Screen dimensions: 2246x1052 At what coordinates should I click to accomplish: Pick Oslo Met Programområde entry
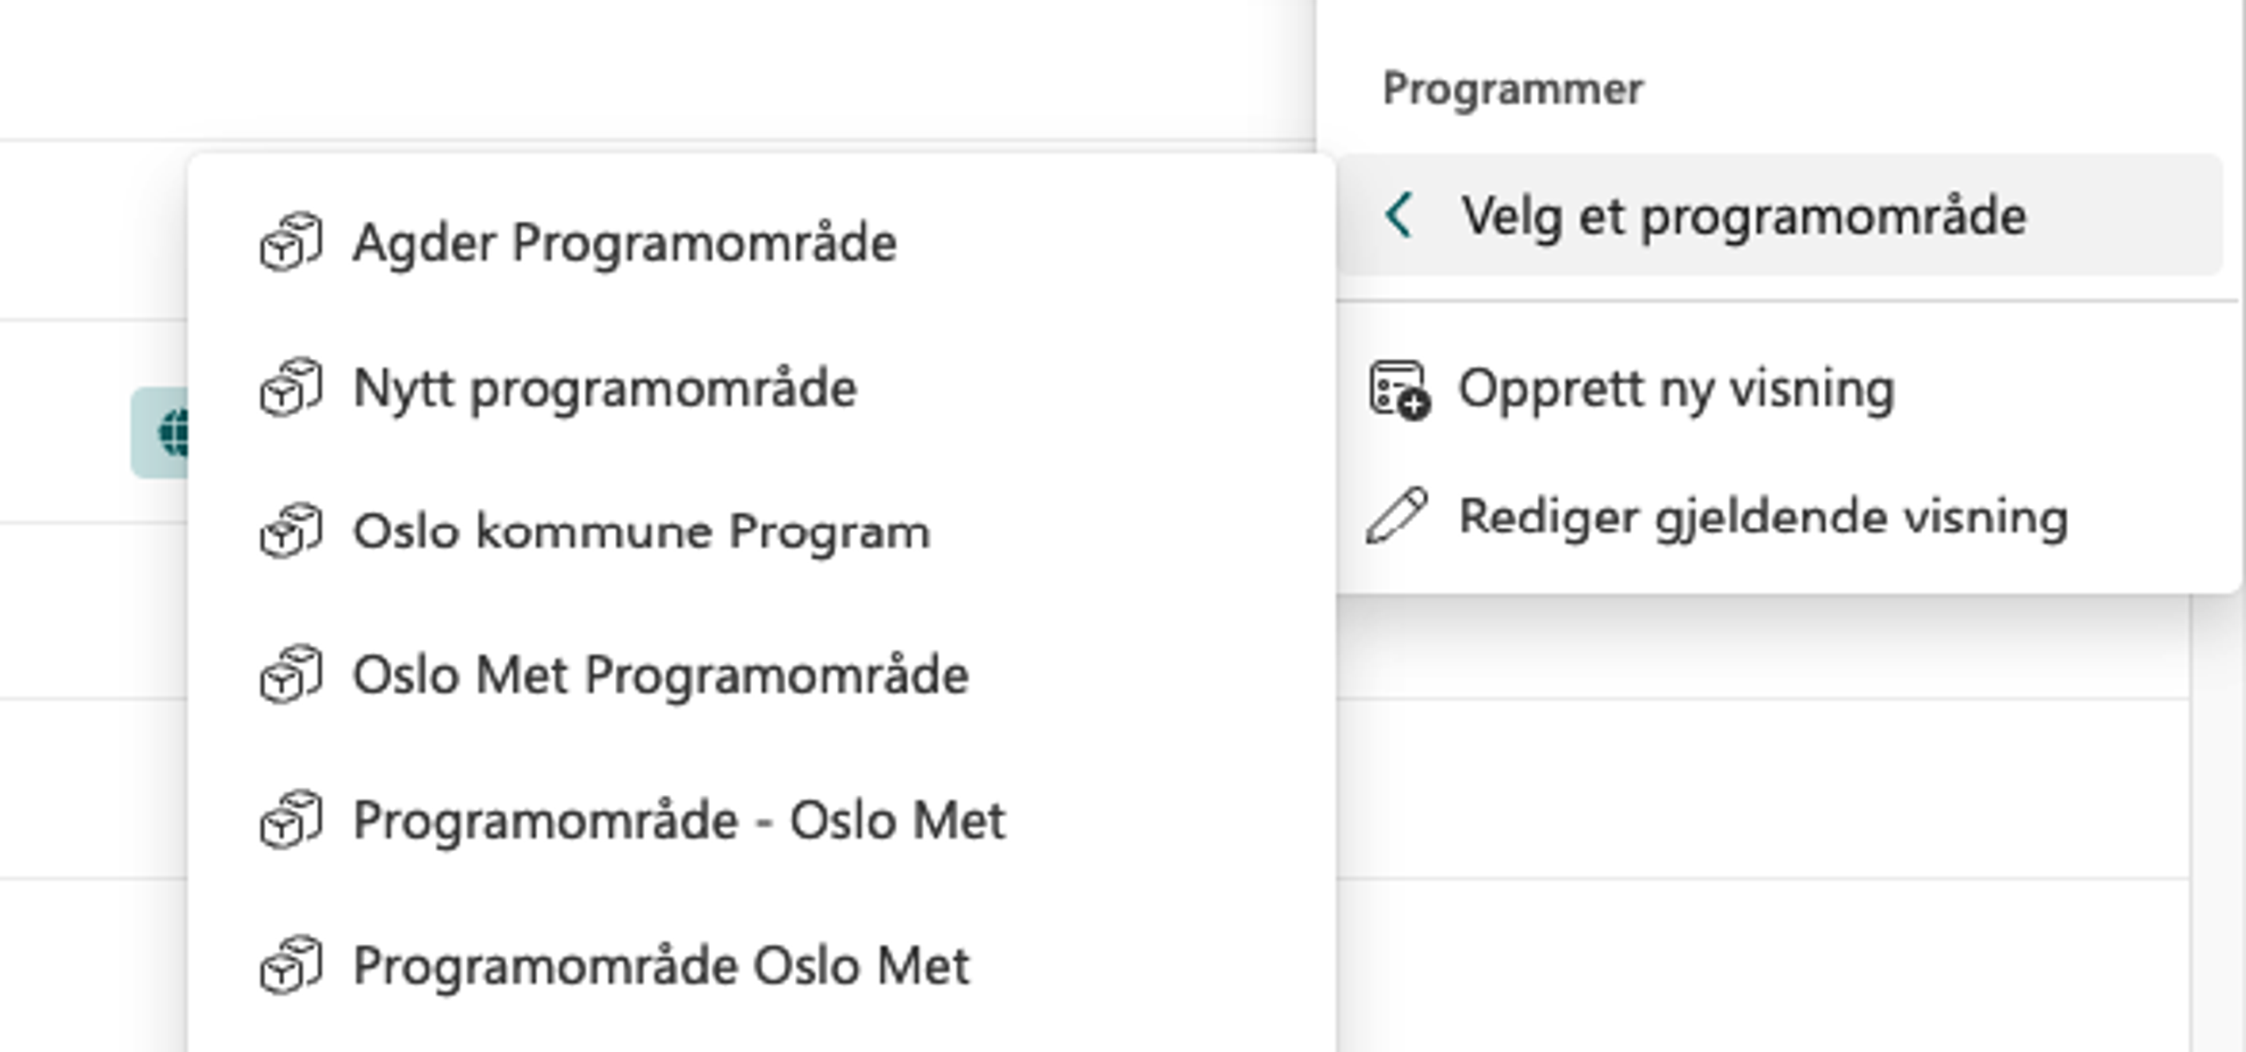click(x=661, y=676)
